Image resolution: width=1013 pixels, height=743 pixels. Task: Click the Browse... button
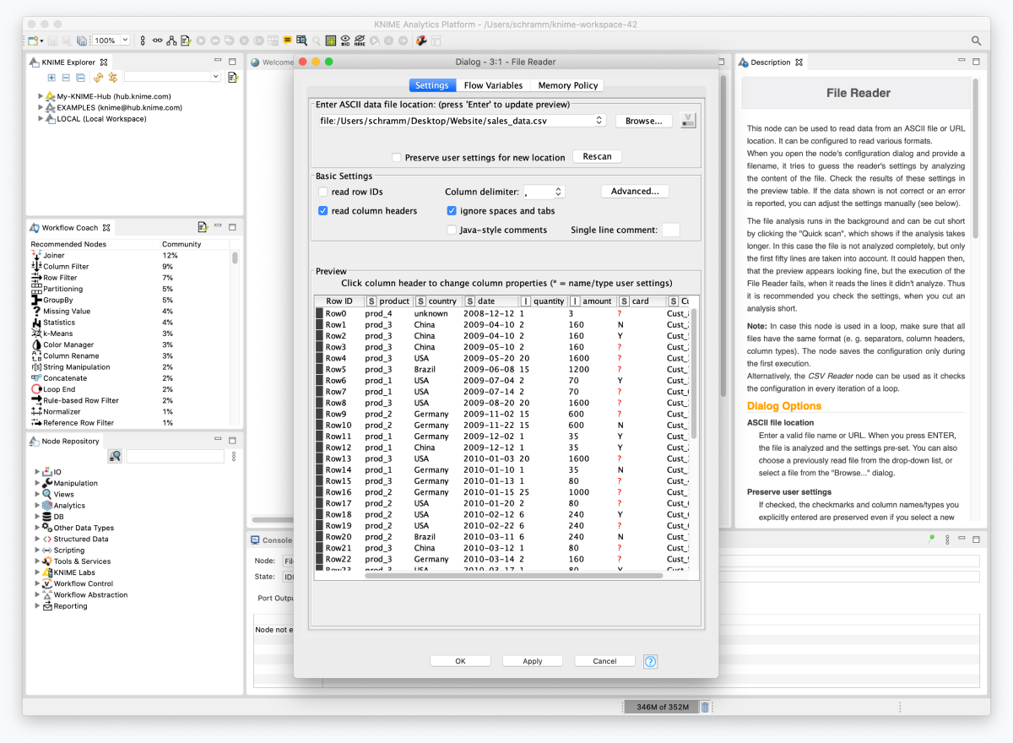point(644,121)
